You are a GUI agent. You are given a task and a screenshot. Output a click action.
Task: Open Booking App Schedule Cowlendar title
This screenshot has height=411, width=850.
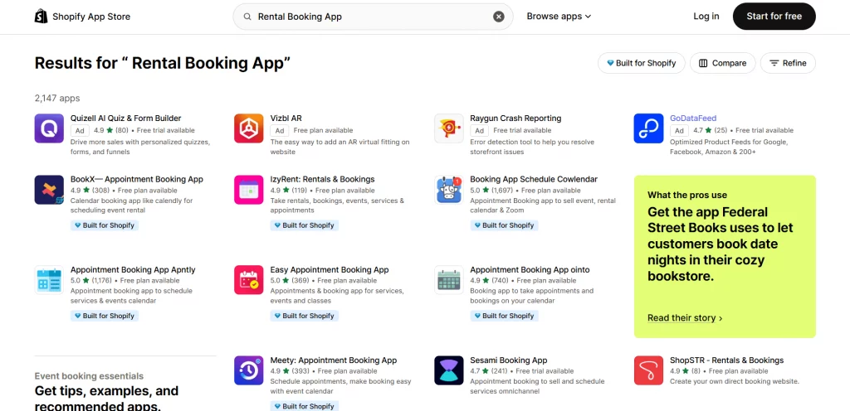point(534,180)
